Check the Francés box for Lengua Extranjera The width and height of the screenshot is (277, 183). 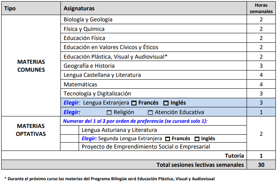[134, 103]
